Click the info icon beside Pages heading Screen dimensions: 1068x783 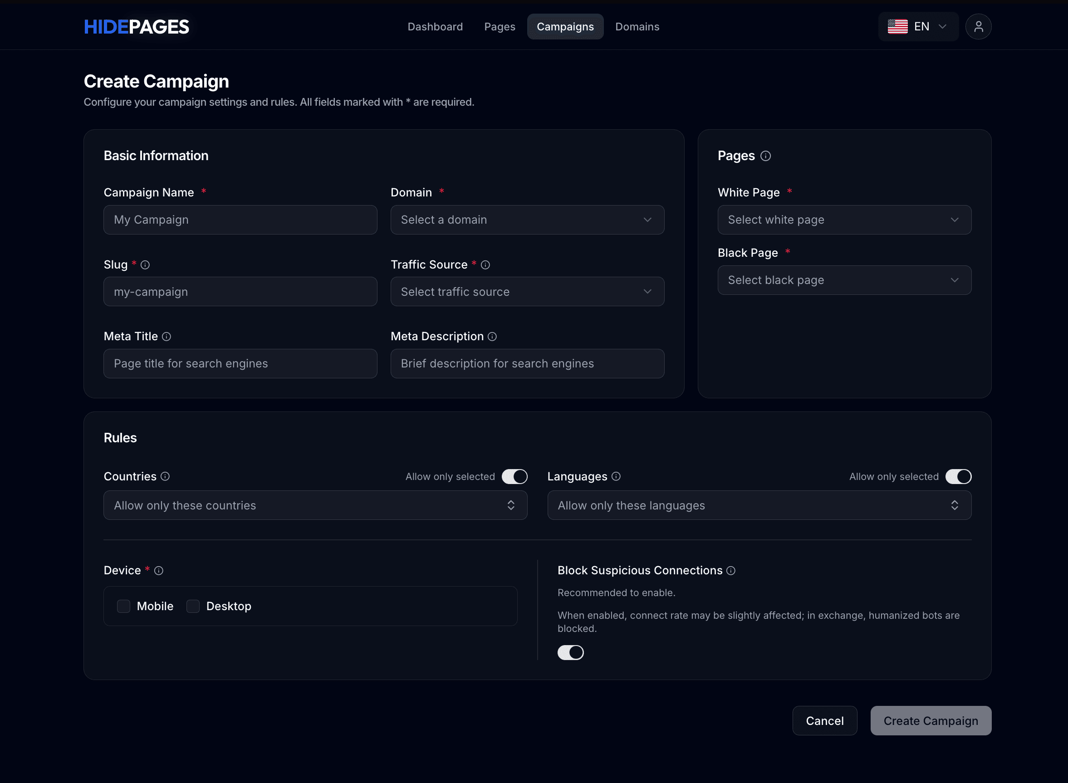[766, 156]
